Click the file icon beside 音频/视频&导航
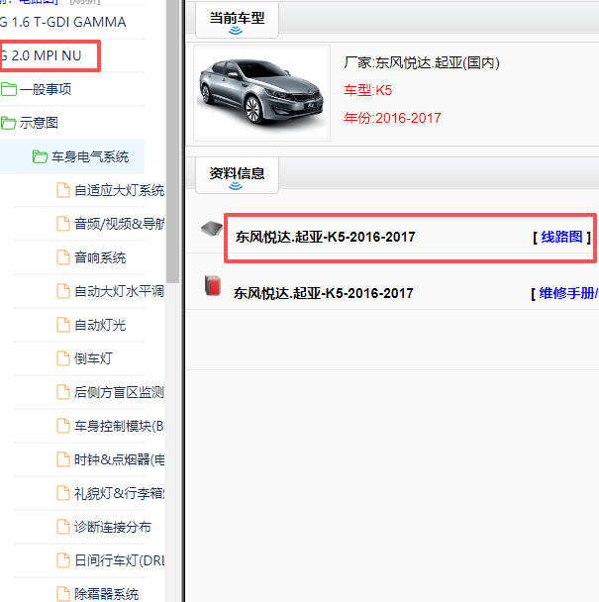 (x=63, y=224)
